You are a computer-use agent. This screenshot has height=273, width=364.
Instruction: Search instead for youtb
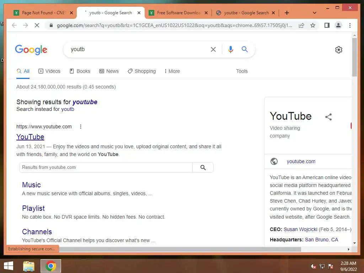click(x=68, y=109)
